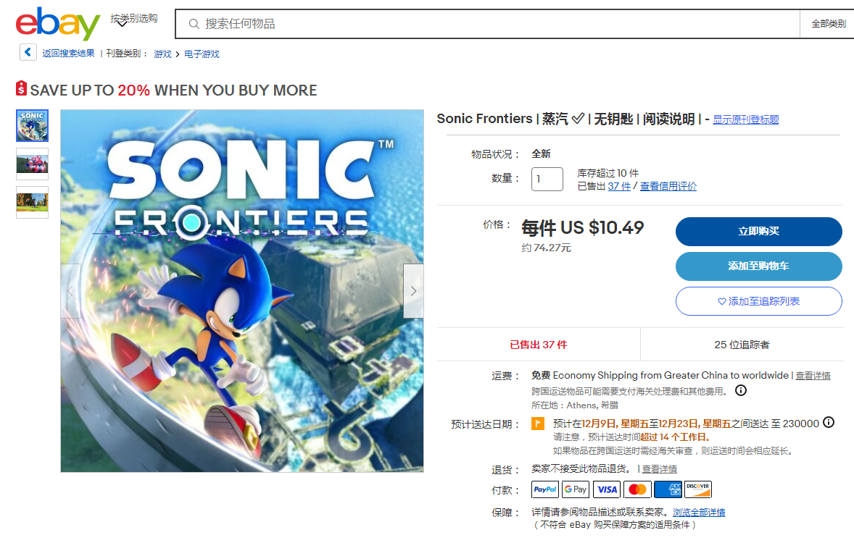Select the second product thumbnail image
854x543 pixels.
coord(32,164)
